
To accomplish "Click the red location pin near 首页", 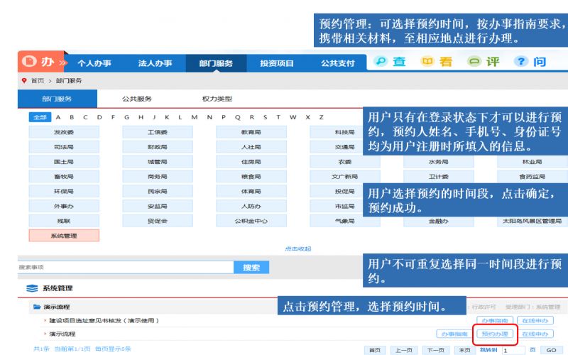I will (x=23, y=80).
